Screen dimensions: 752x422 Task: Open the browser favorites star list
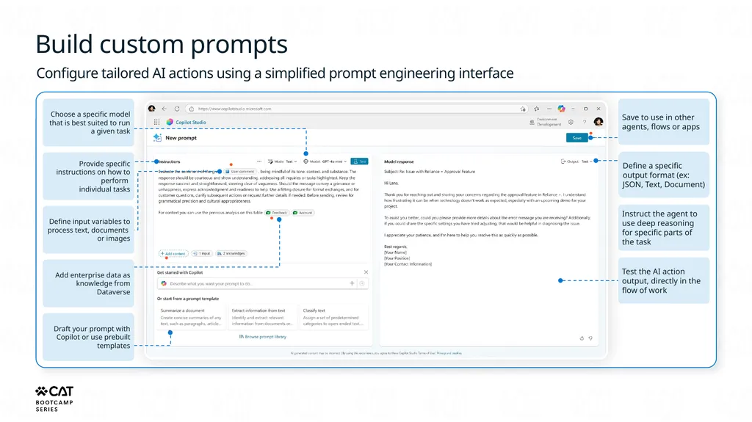[537, 109]
